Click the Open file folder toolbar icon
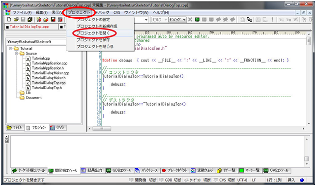Image resolution: width=316 pixels, height=186 pixels. (x=16, y=19)
